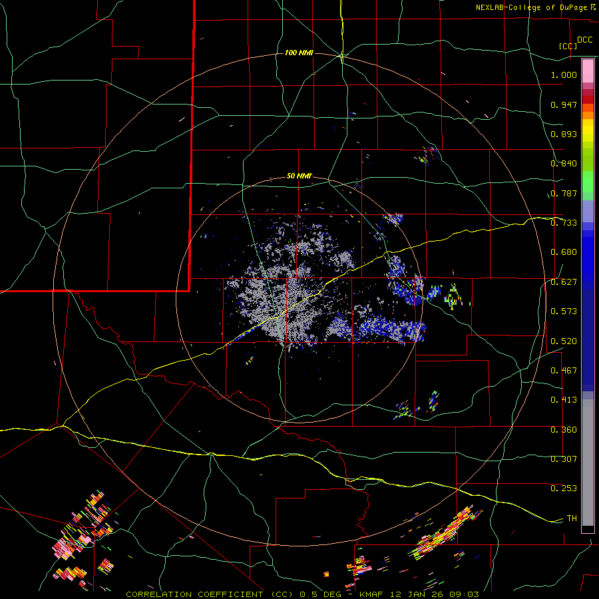
Task: Select the 50 NMI range ring label
Action: (299, 176)
